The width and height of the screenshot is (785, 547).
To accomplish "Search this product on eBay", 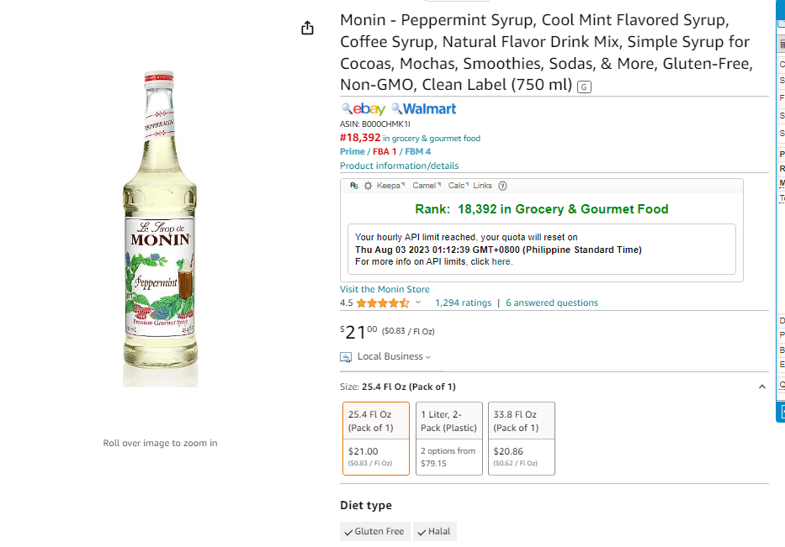I will tap(363, 108).
